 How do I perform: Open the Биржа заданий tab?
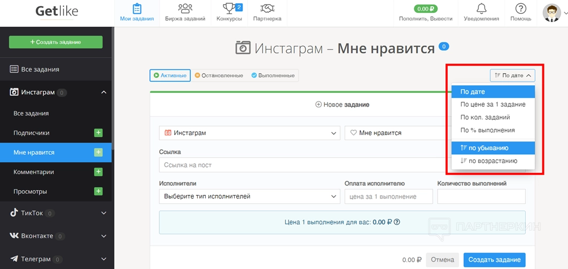(185, 13)
